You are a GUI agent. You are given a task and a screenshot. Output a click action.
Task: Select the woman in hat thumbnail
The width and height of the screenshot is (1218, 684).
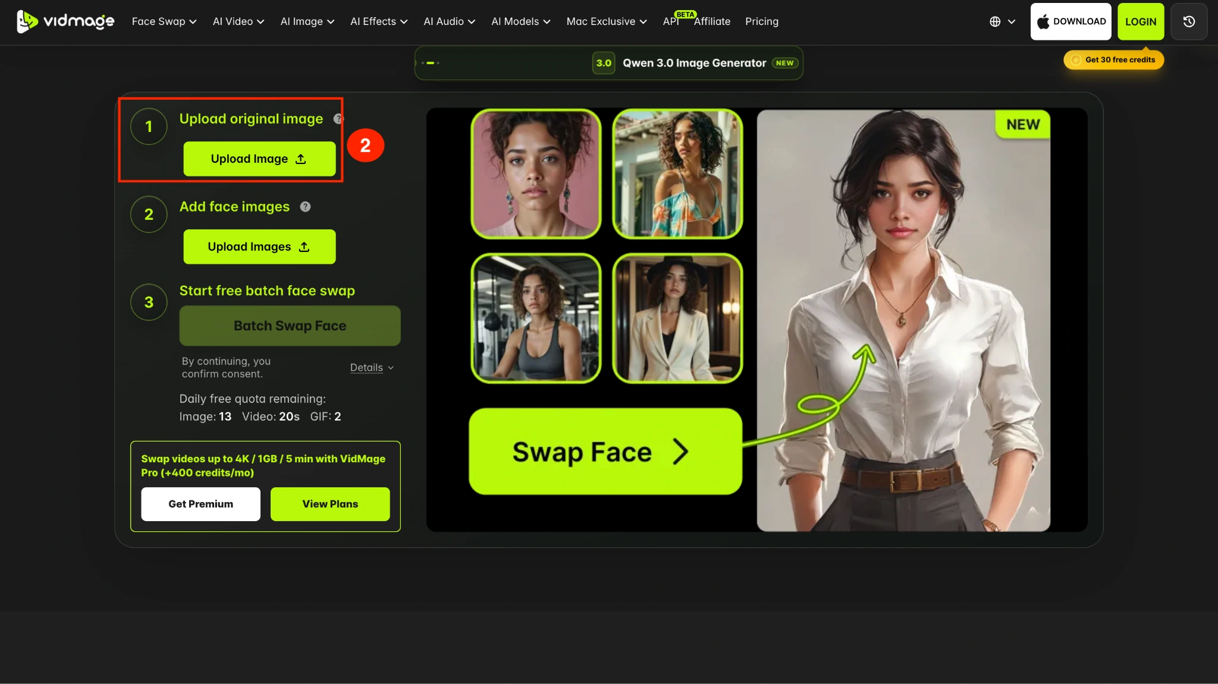[677, 318]
